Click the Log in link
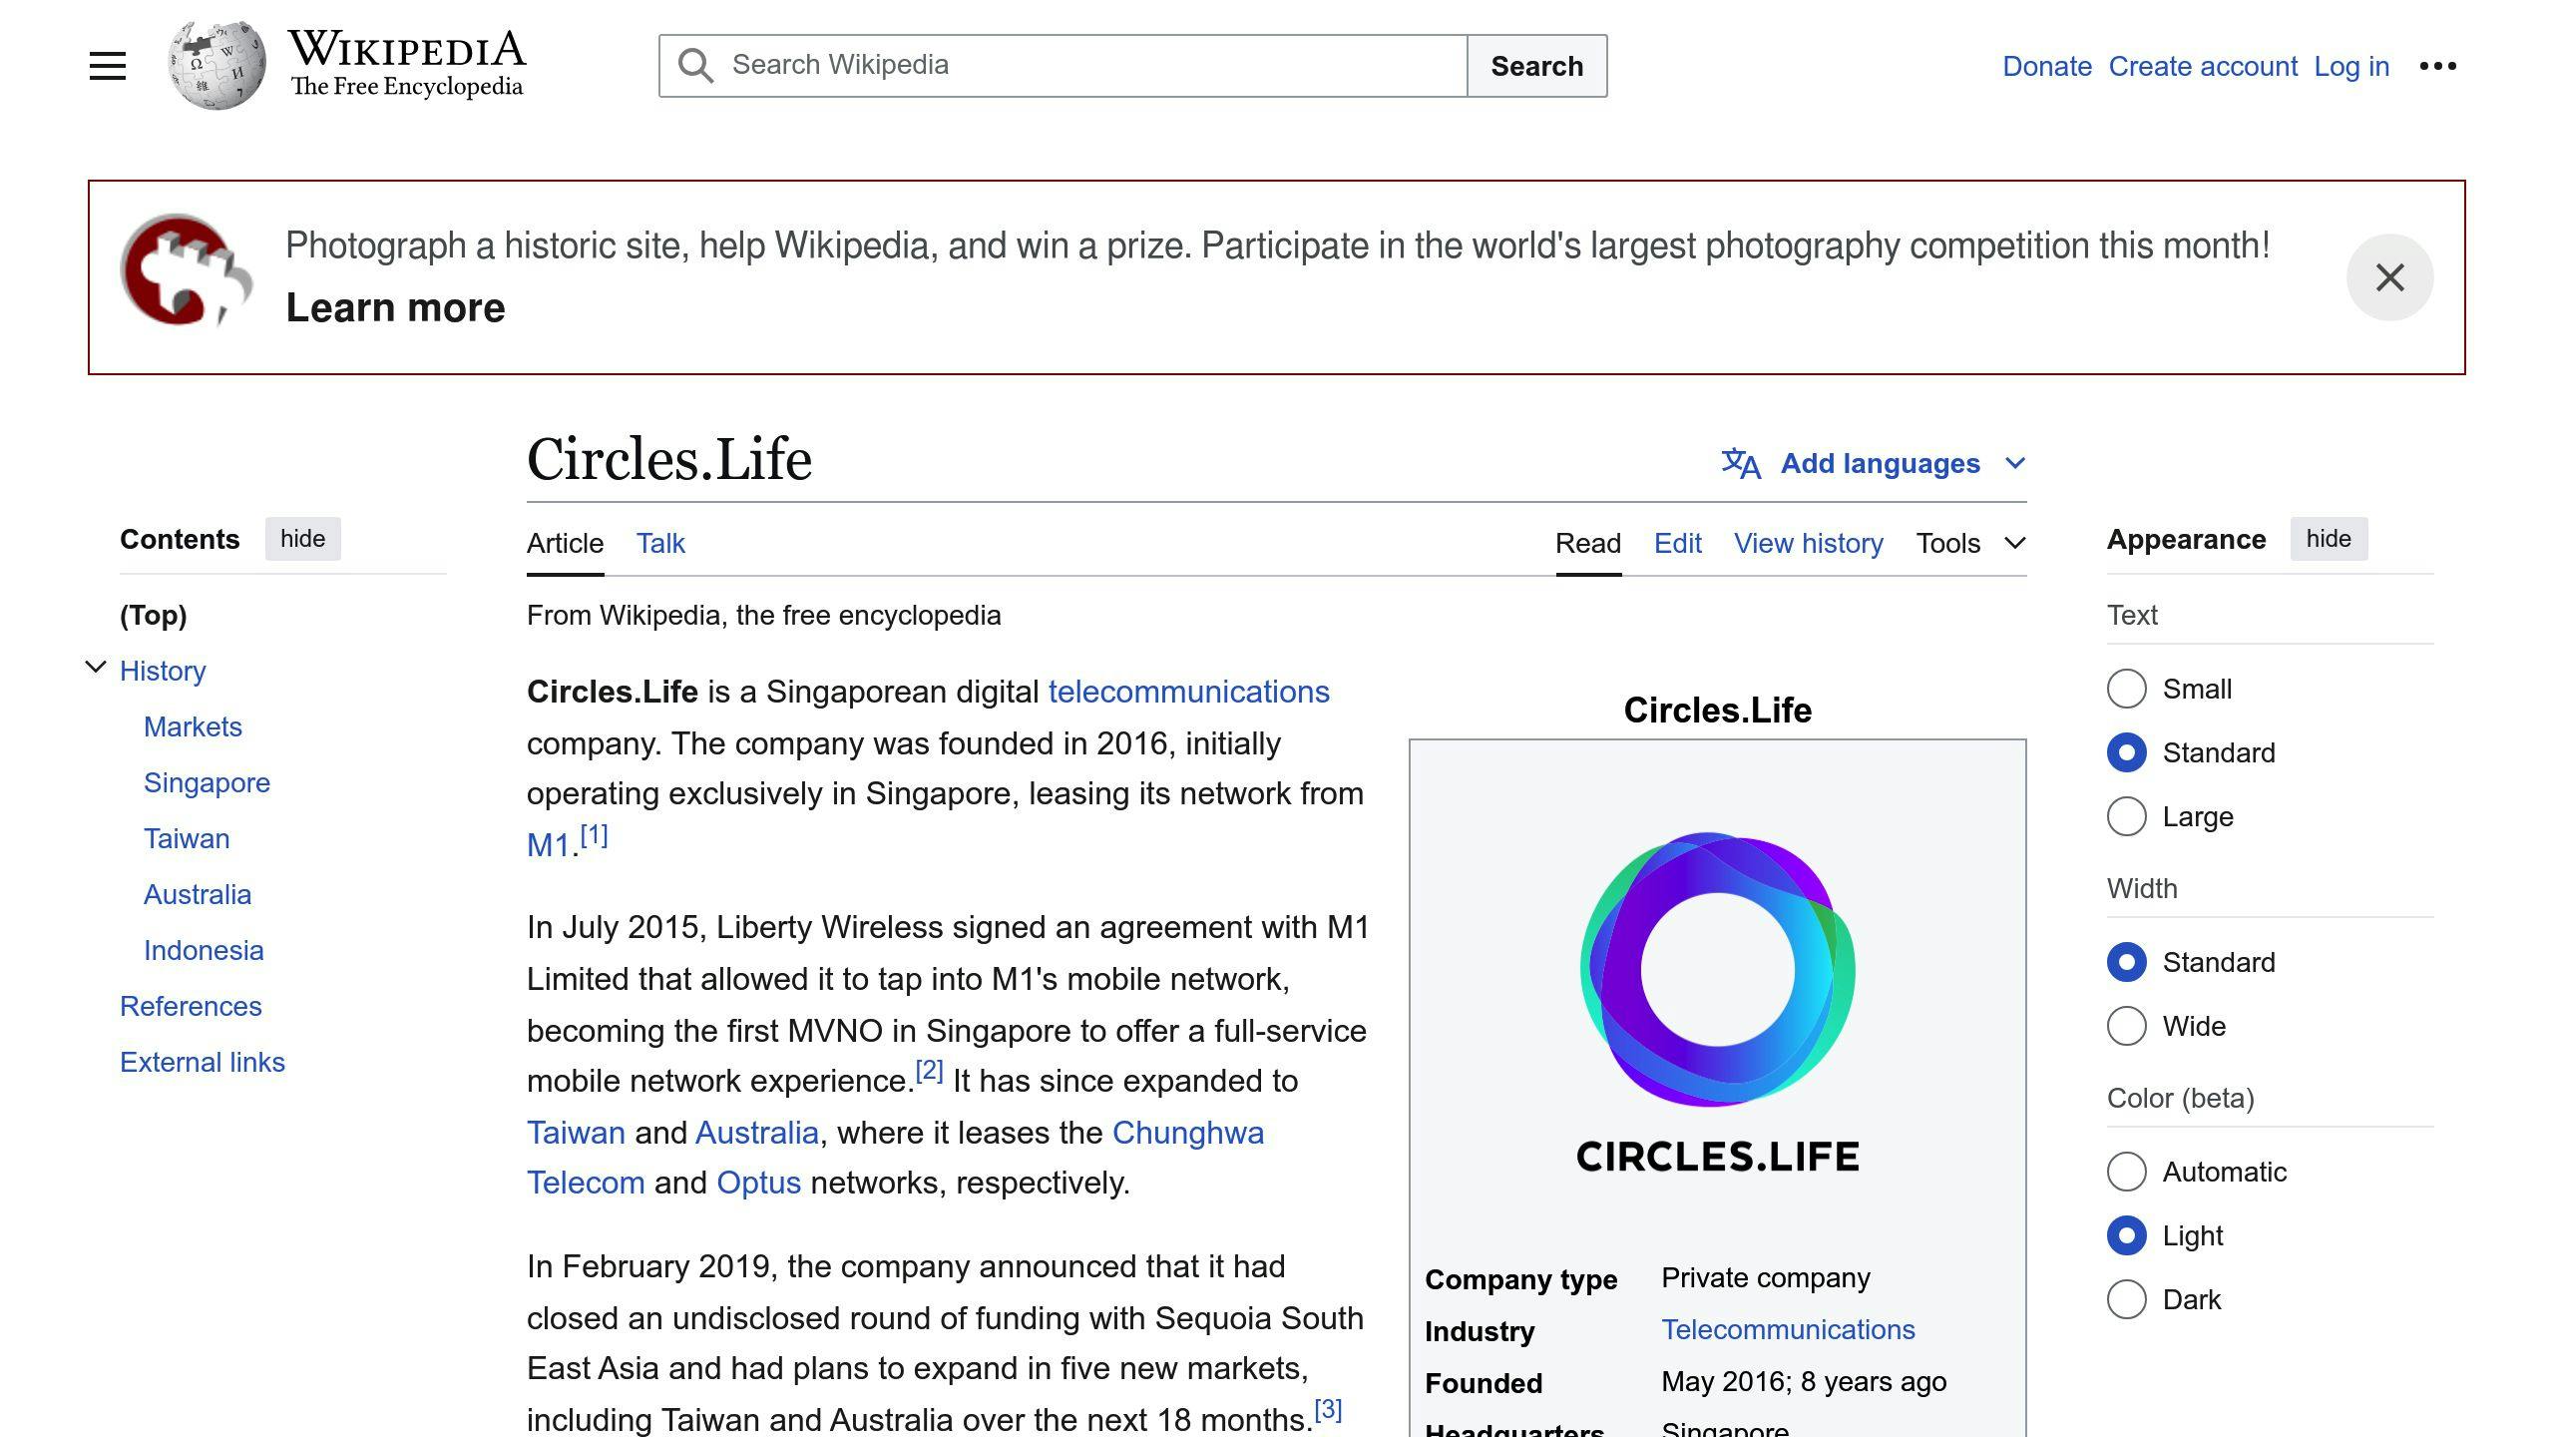Image resolution: width=2554 pixels, height=1437 pixels. (x=2351, y=66)
